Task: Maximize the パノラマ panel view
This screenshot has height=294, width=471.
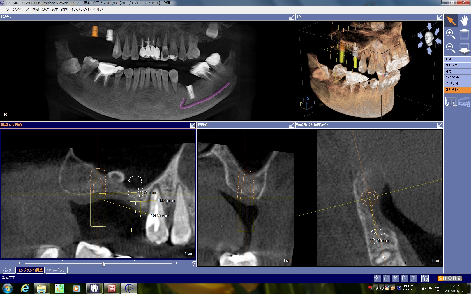Action: (291, 17)
